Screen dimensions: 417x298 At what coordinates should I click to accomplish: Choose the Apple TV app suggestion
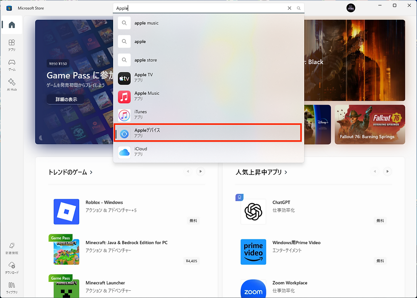coord(208,78)
